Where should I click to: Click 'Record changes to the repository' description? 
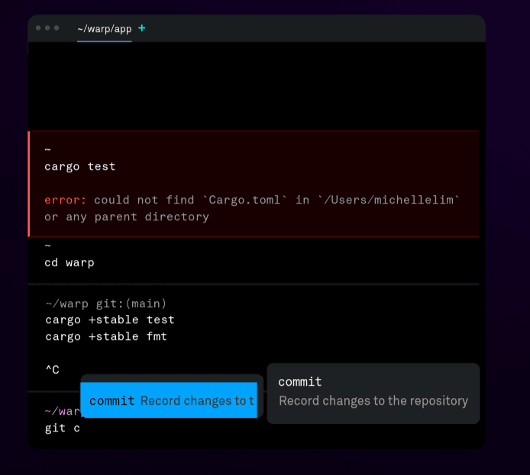point(373,401)
